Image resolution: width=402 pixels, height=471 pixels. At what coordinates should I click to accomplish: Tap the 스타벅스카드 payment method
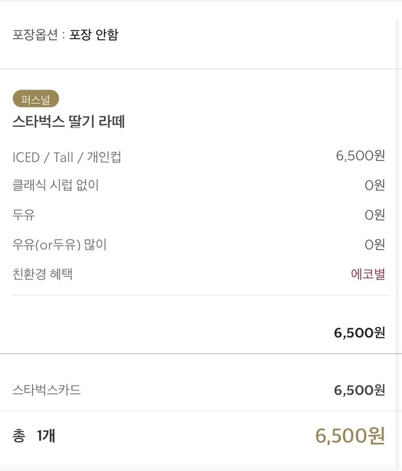tap(46, 391)
